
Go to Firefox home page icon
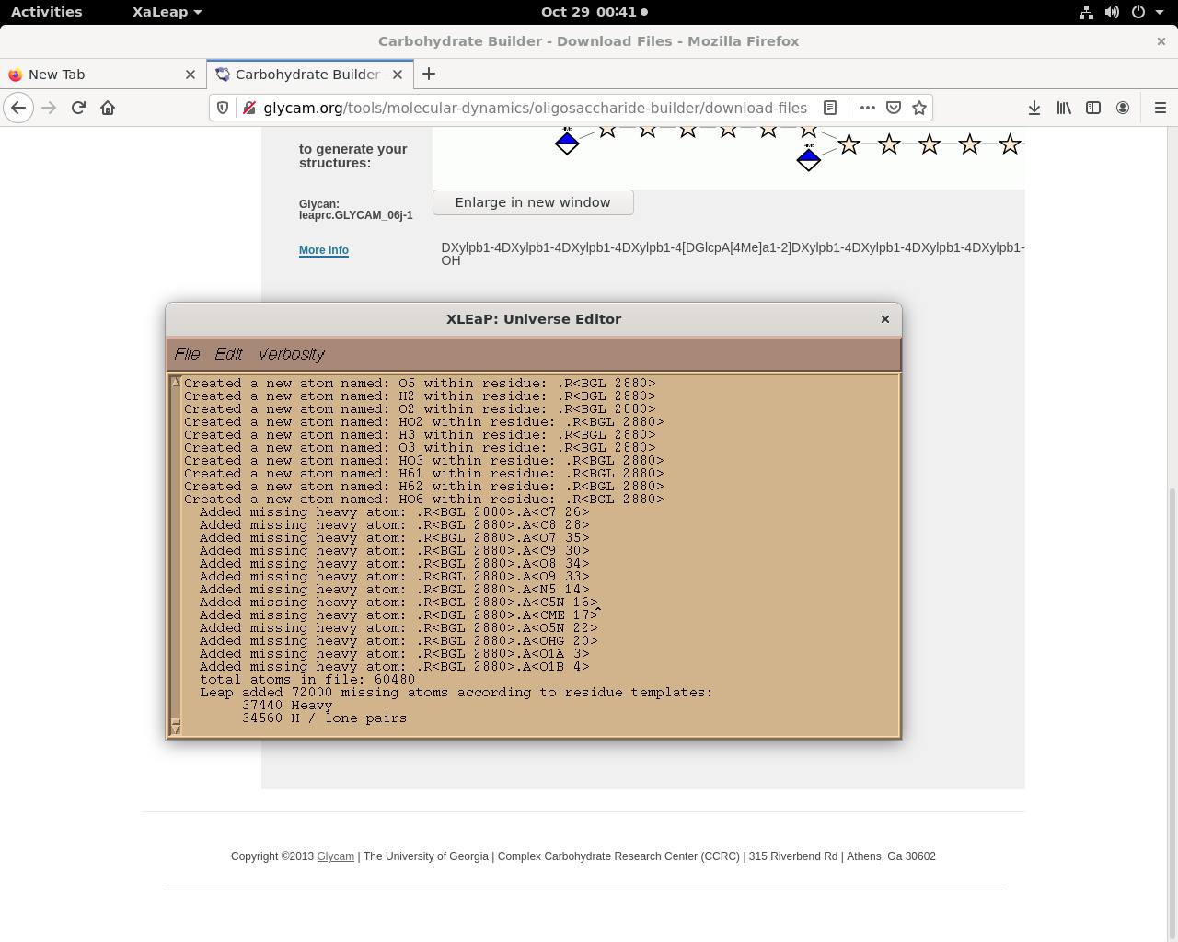click(108, 108)
